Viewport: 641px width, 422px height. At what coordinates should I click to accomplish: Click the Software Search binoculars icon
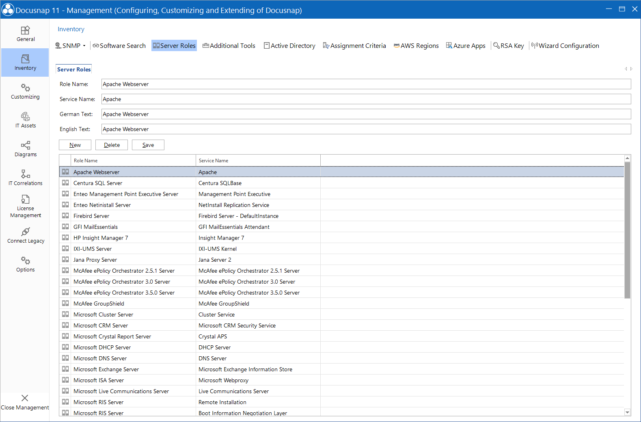click(96, 45)
